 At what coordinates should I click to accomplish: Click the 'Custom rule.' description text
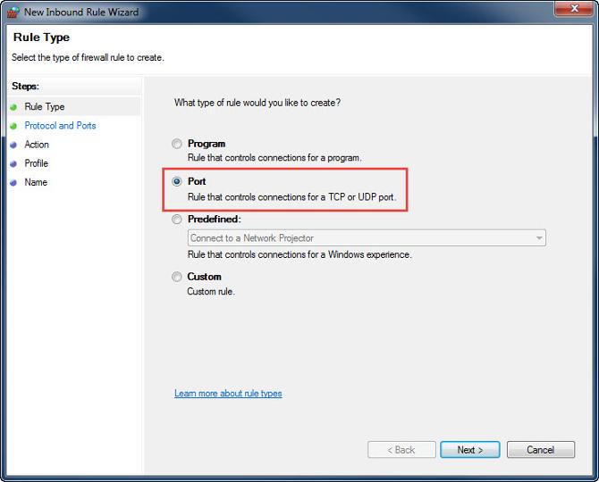(211, 291)
